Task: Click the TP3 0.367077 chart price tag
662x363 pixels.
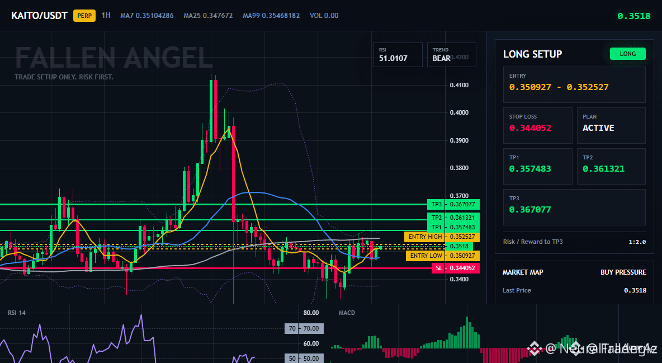Action: 453,204
